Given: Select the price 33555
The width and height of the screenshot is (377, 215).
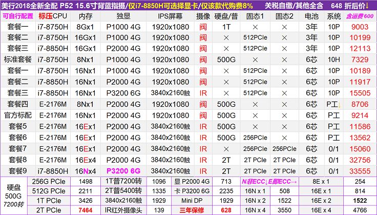Looking at the screenshot, I should point(360,171).
